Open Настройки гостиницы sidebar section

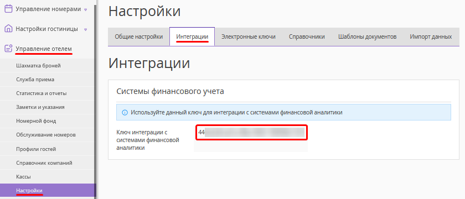tap(46, 29)
